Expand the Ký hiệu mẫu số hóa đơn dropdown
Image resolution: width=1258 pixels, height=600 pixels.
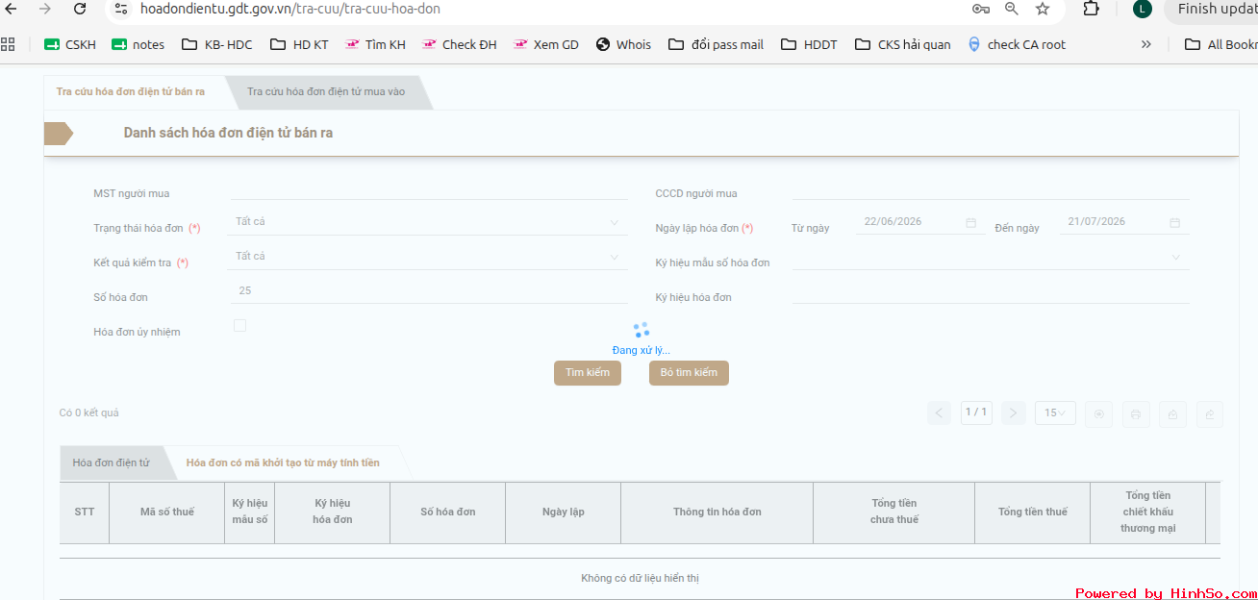pyautogui.click(x=991, y=257)
